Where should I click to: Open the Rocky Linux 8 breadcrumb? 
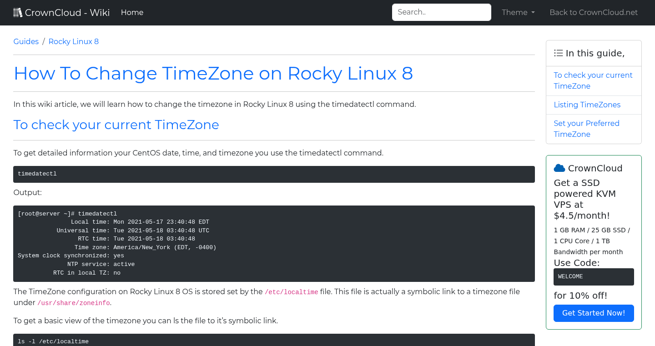click(73, 41)
